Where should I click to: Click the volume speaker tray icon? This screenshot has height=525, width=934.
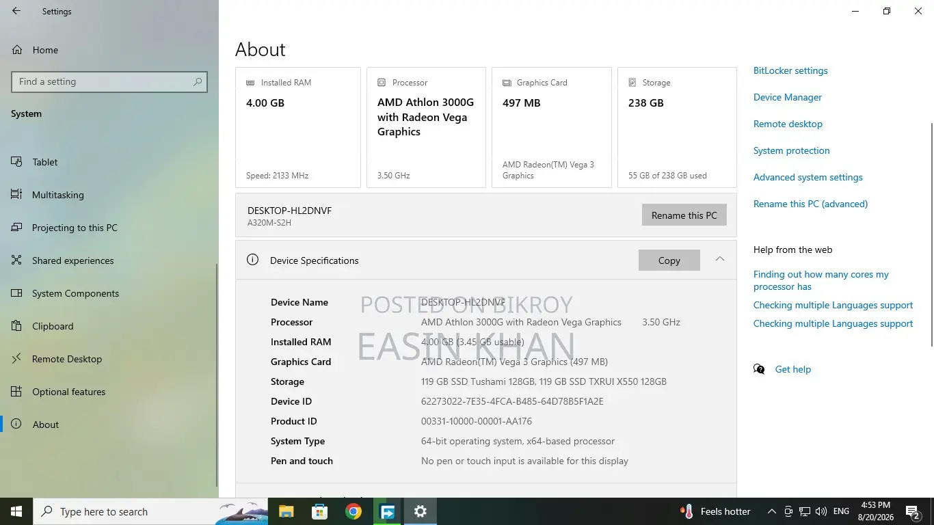(x=821, y=511)
